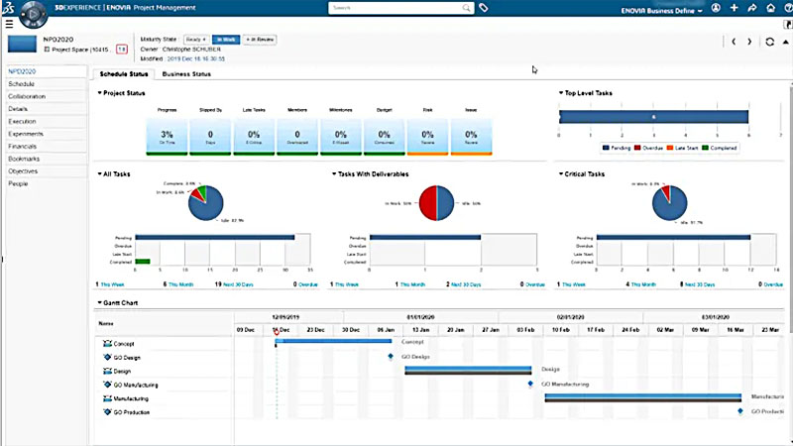
Task: Click the NPD2020 project thumbnail
Action: coord(22,44)
